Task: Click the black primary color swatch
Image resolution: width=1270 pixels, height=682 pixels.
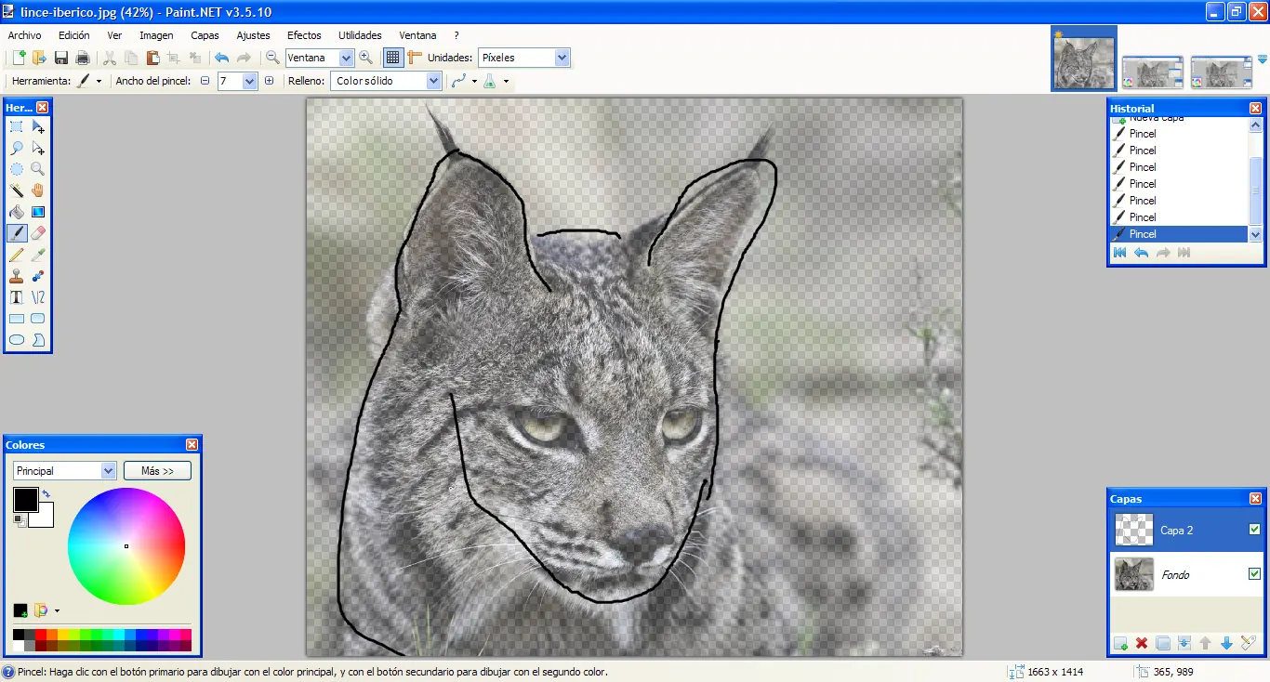Action: point(25,499)
